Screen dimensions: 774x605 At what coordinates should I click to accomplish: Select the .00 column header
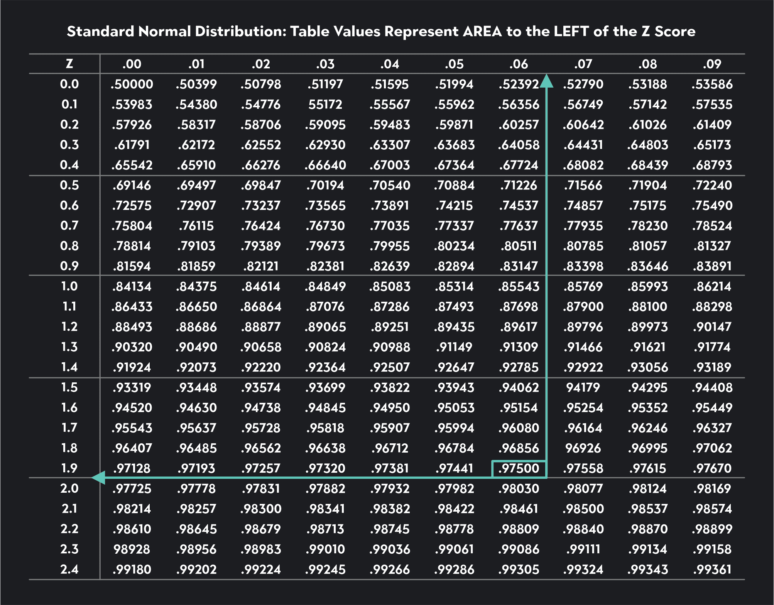tap(132, 64)
